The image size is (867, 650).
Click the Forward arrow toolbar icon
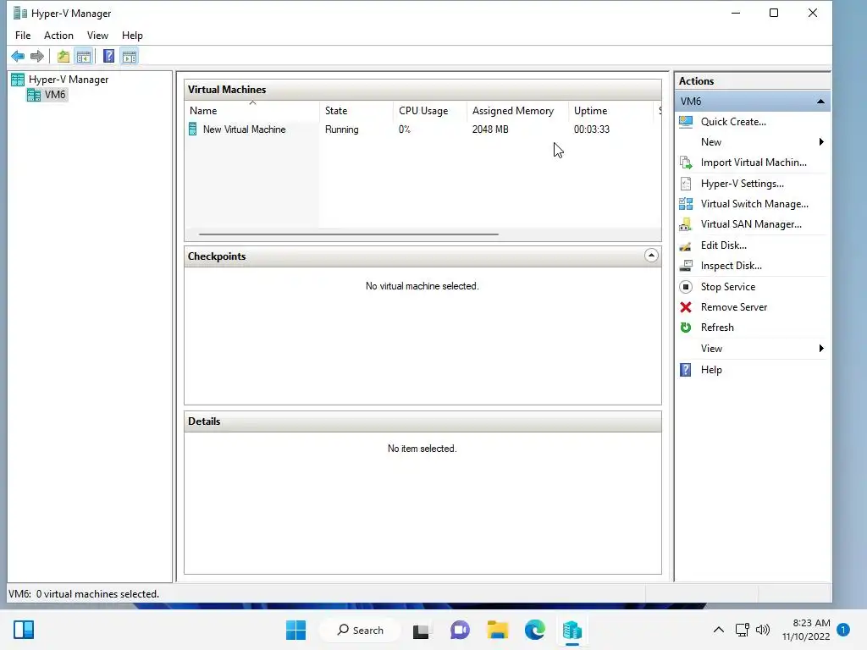point(37,56)
